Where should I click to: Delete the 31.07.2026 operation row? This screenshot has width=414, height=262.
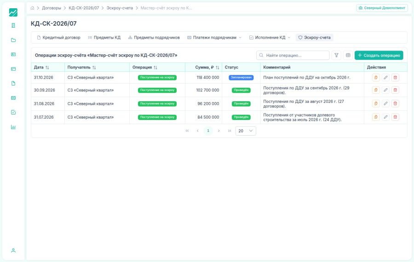coord(395,117)
